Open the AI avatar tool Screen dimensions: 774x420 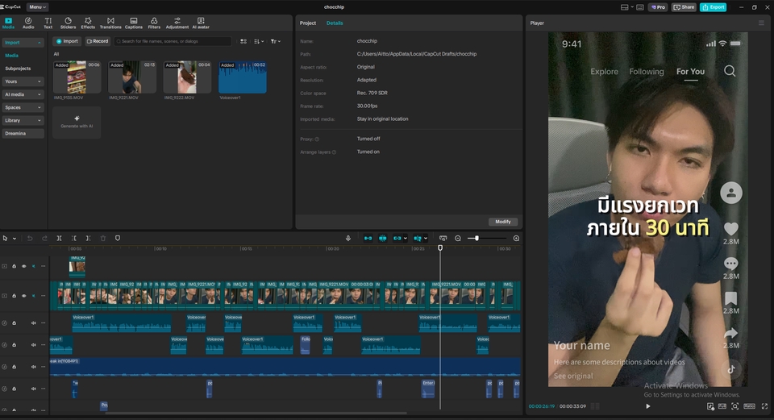201,23
